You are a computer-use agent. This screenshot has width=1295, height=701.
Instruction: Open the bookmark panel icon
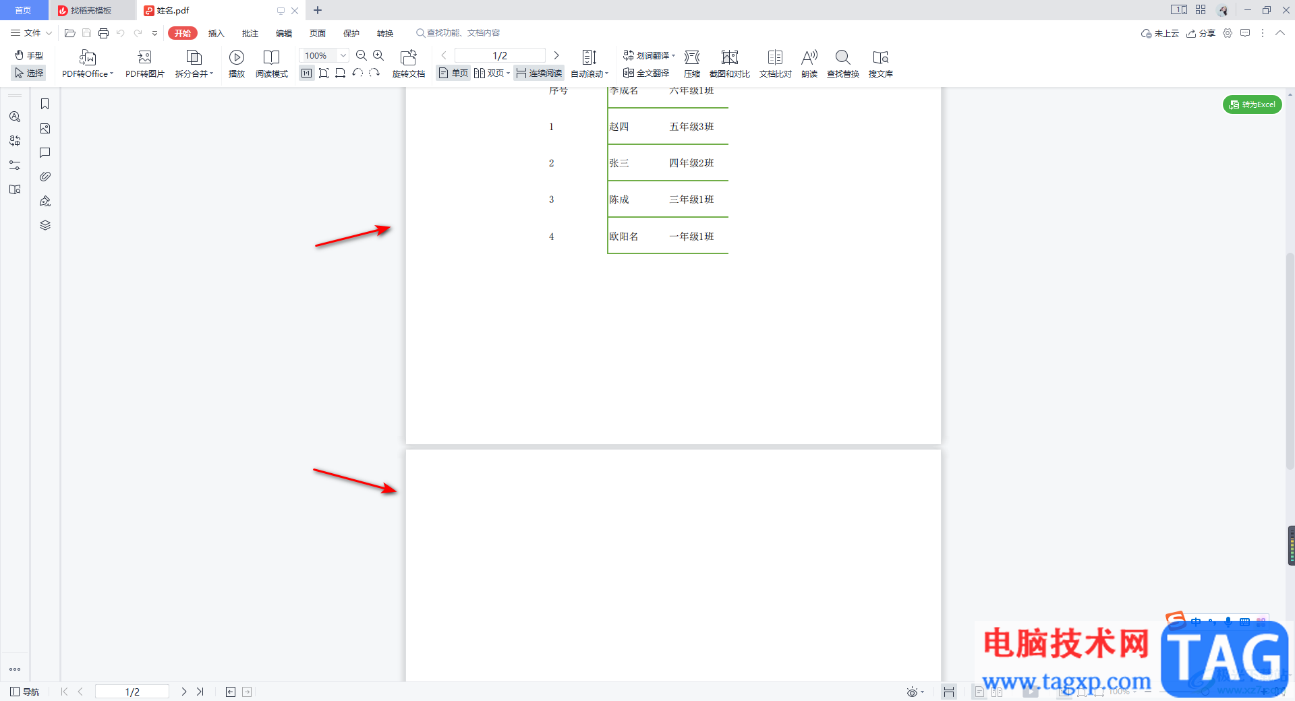[45, 104]
